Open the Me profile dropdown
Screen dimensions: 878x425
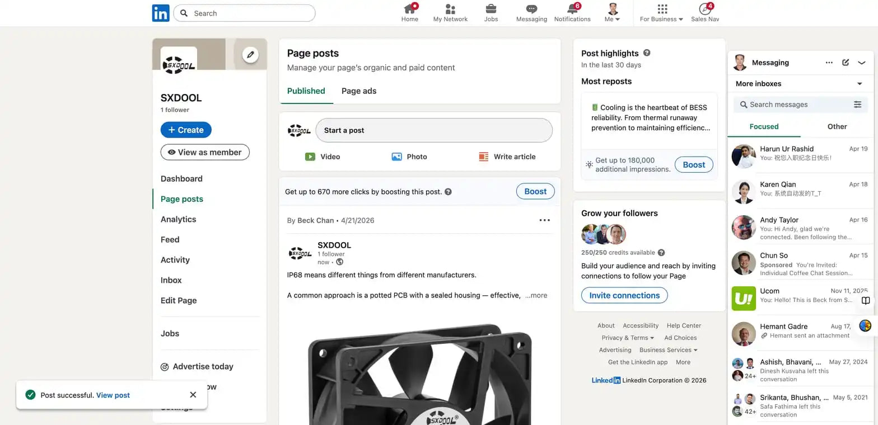(613, 13)
